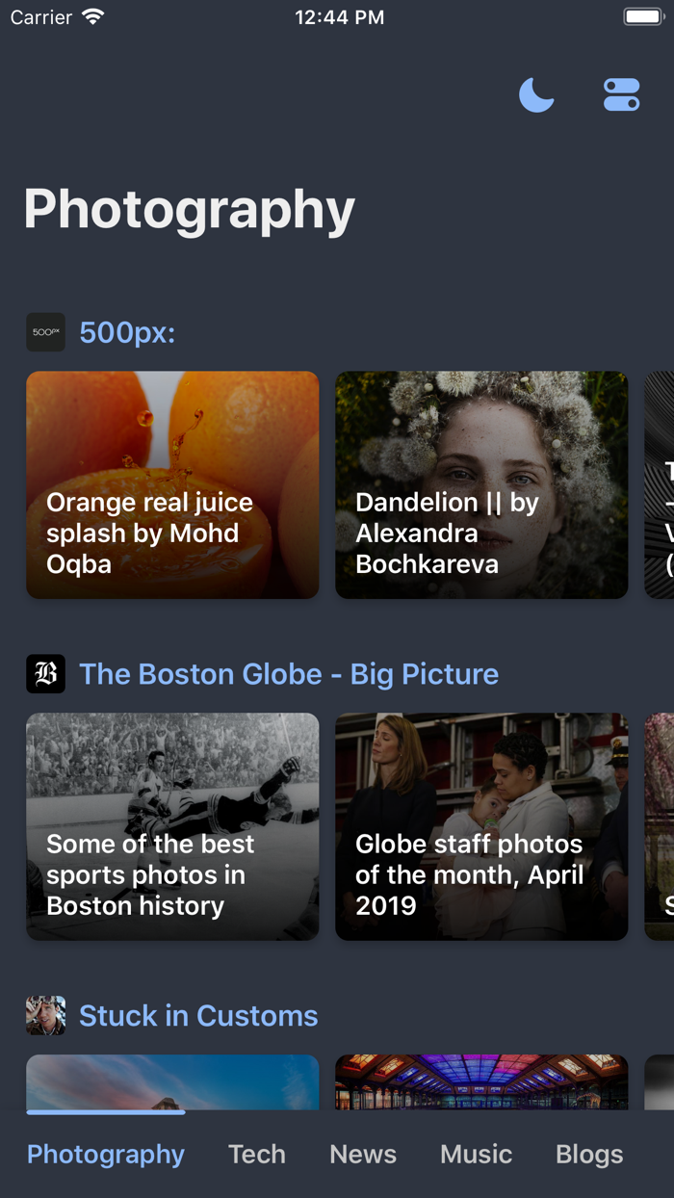The image size is (674, 1198).
Task: Open the News tab
Action: (362, 1154)
